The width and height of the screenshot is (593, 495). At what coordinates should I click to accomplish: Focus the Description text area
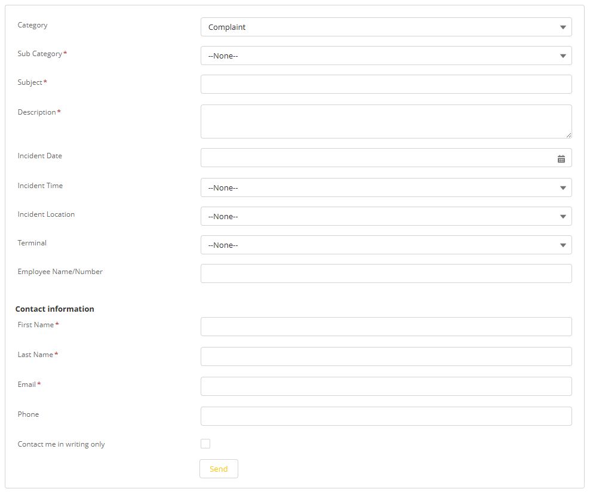386,122
